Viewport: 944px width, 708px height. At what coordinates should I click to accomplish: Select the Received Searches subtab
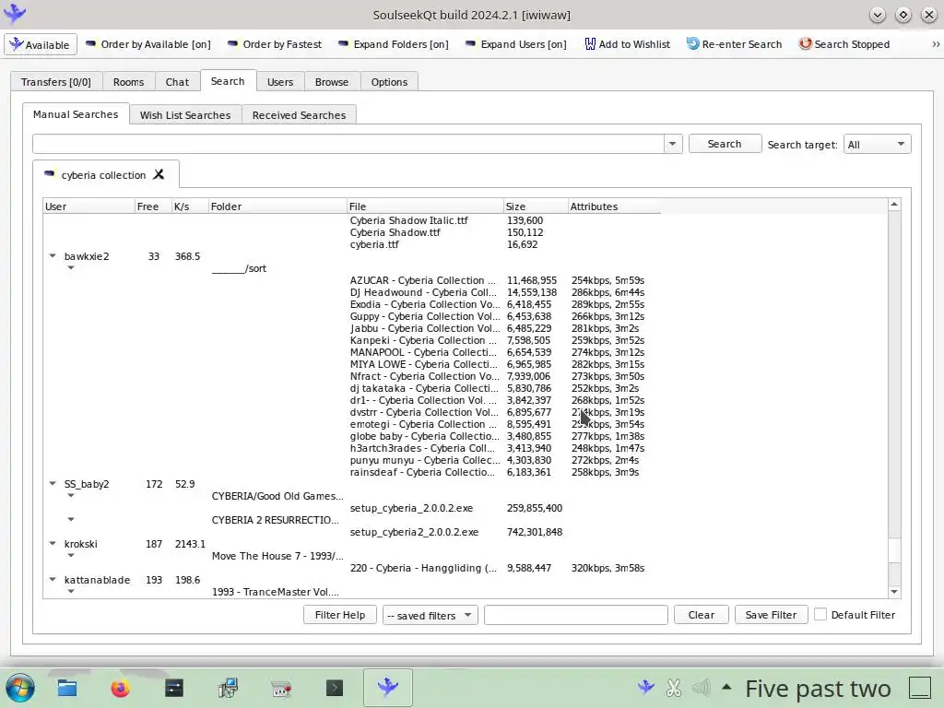[x=300, y=115]
